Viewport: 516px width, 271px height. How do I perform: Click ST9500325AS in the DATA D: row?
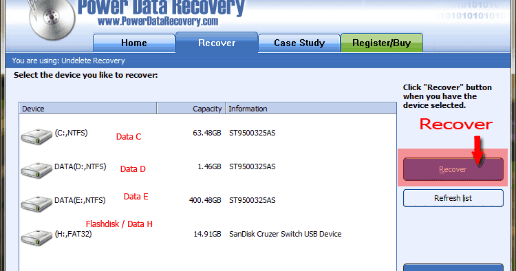pyautogui.click(x=252, y=166)
